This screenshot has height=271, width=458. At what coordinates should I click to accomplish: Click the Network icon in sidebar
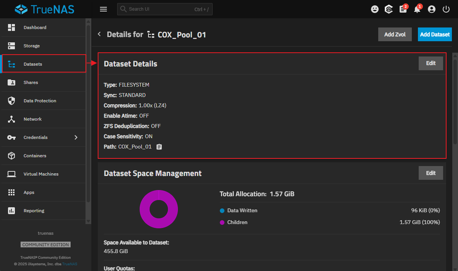point(11,119)
